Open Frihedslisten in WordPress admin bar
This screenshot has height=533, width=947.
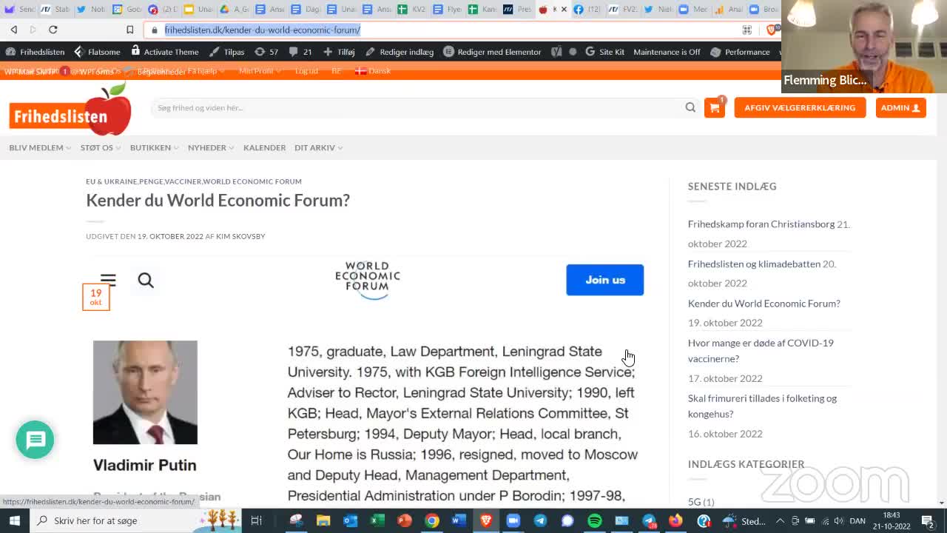click(x=35, y=52)
